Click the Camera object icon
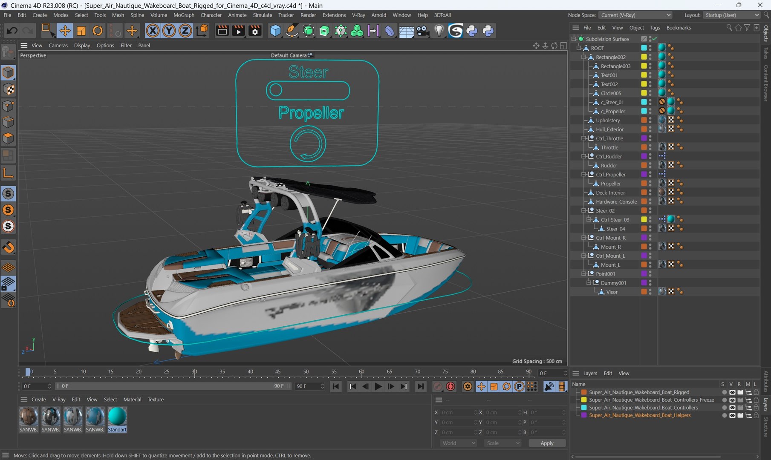 (x=422, y=31)
